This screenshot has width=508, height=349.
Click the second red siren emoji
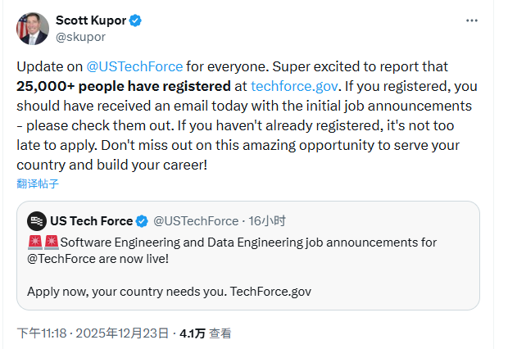[x=51, y=242]
